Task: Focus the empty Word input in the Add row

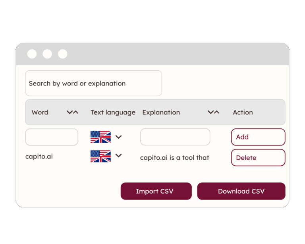Action: (x=52, y=137)
